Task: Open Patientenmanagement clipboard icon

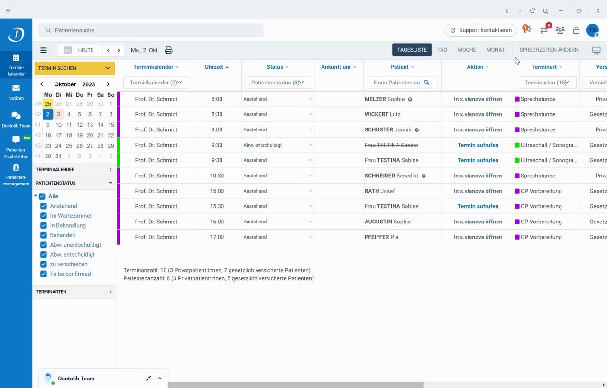Action: pyautogui.click(x=16, y=167)
